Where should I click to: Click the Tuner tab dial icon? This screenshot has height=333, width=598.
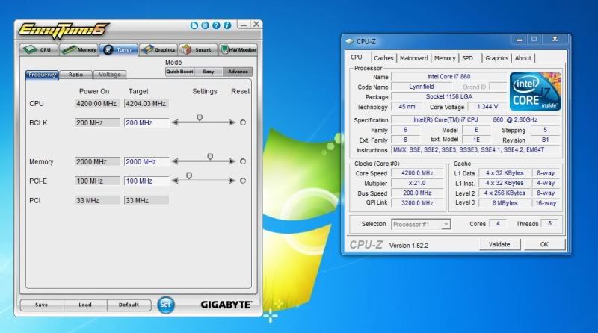point(108,49)
